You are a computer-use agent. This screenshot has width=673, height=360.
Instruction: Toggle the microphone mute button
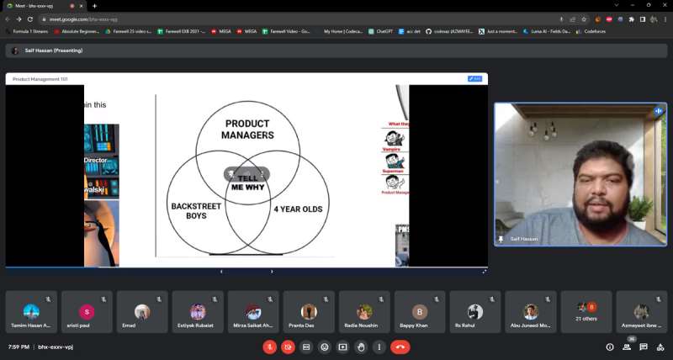click(x=269, y=347)
